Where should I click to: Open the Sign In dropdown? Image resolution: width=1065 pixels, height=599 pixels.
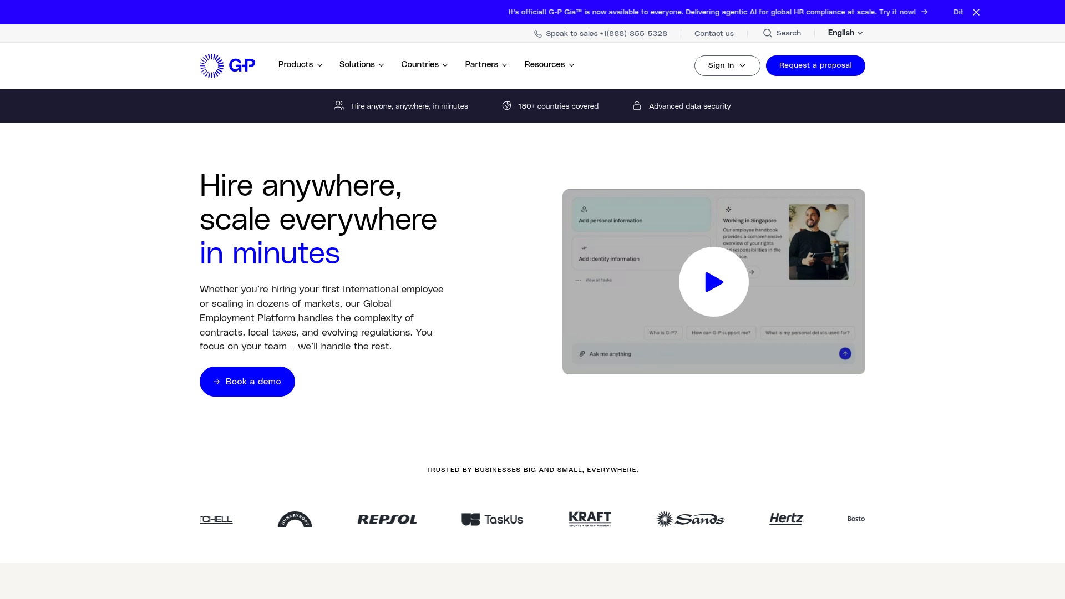point(727,65)
